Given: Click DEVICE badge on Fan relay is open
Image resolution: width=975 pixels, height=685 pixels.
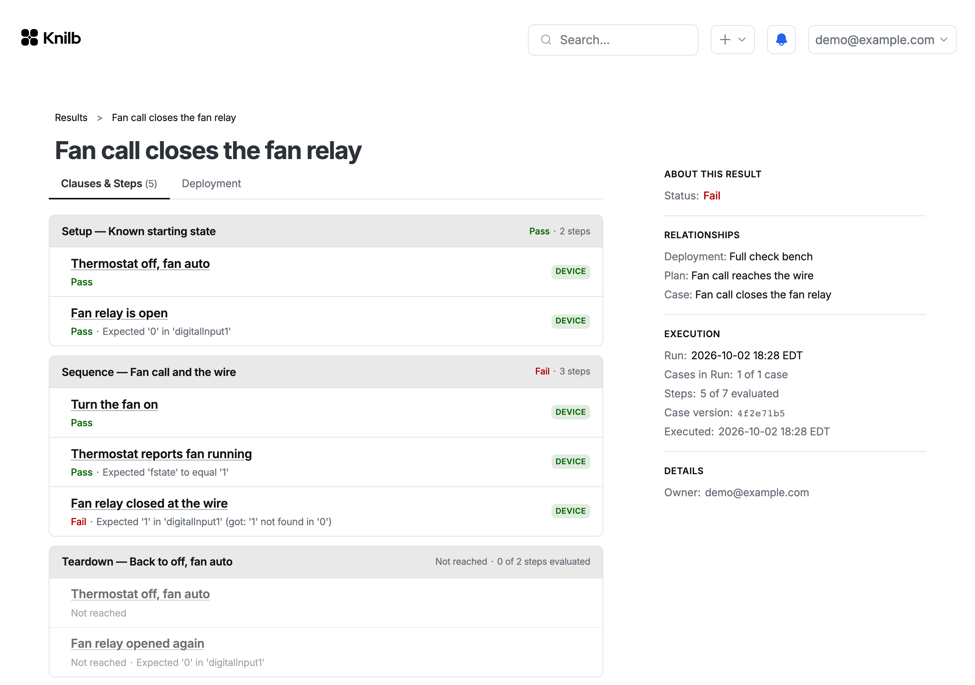Looking at the screenshot, I should coord(570,321).
